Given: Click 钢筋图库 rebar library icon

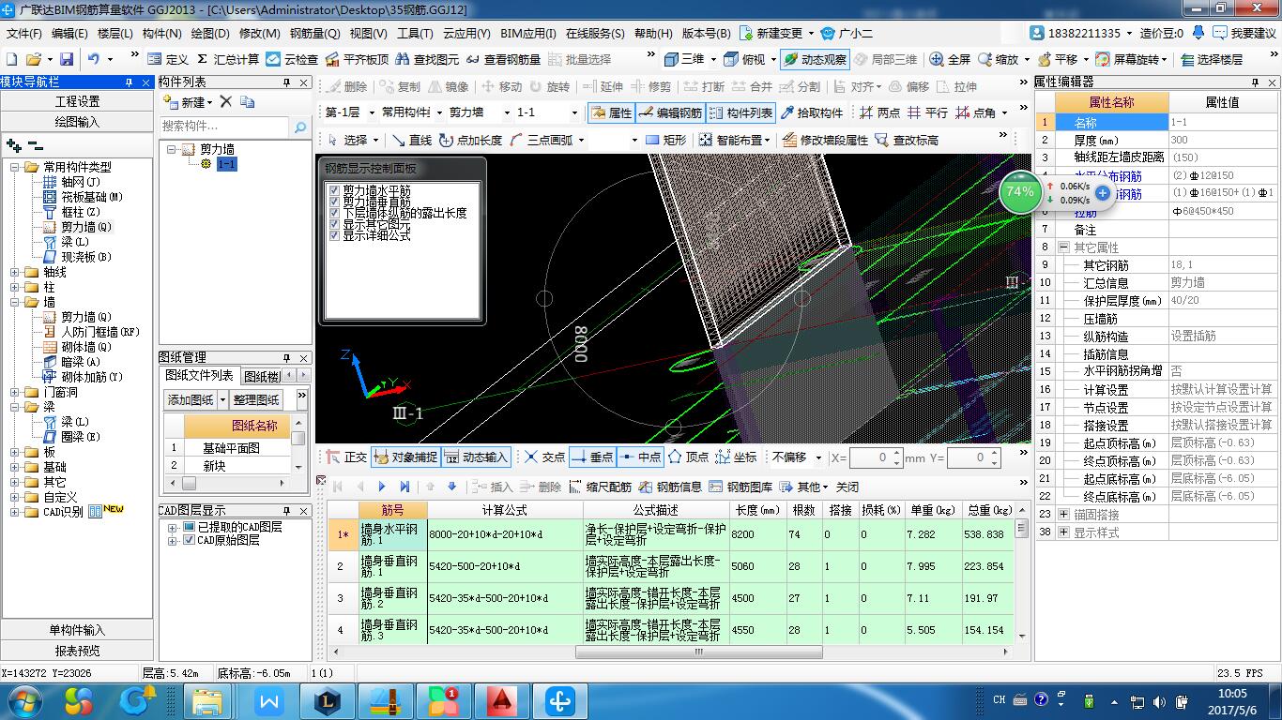Looking at the screenshot, I should point(741,487).
